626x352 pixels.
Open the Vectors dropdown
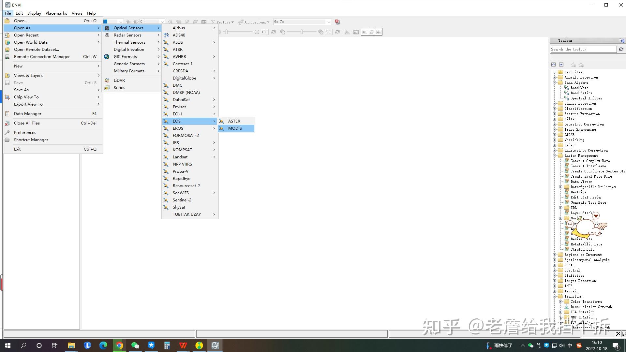click(x=222, y=22)
